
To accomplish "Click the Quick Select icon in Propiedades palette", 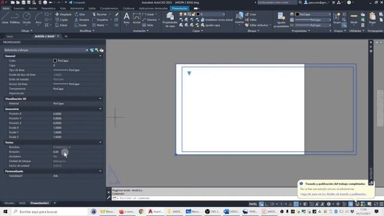I will tap(101, 50).
